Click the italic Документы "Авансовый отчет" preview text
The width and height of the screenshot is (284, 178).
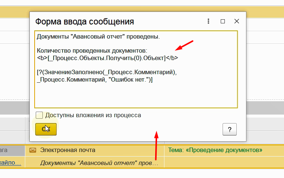tap(99, 163)
